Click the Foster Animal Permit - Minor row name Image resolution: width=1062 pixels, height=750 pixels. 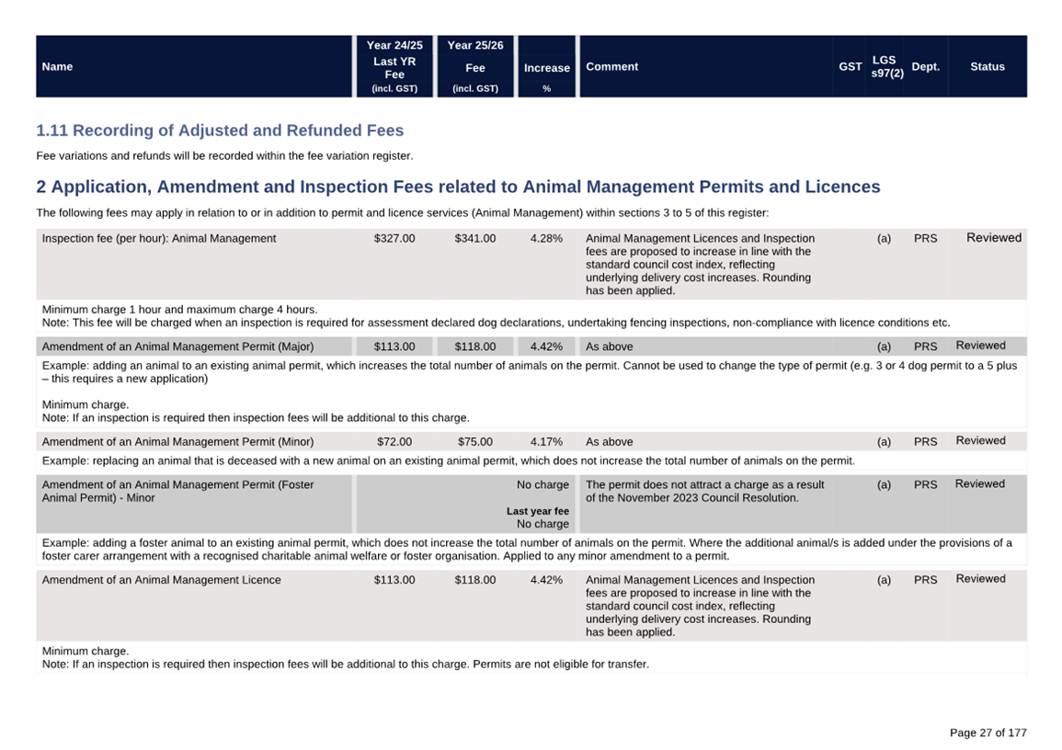point(177,491)
